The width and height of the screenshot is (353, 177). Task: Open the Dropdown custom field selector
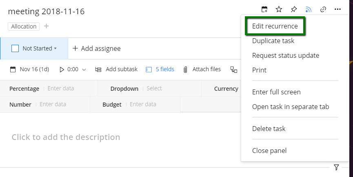(x=154, y=88)
